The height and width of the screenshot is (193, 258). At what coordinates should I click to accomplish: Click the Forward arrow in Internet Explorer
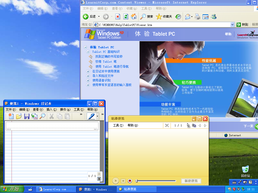tap(106, 17)
